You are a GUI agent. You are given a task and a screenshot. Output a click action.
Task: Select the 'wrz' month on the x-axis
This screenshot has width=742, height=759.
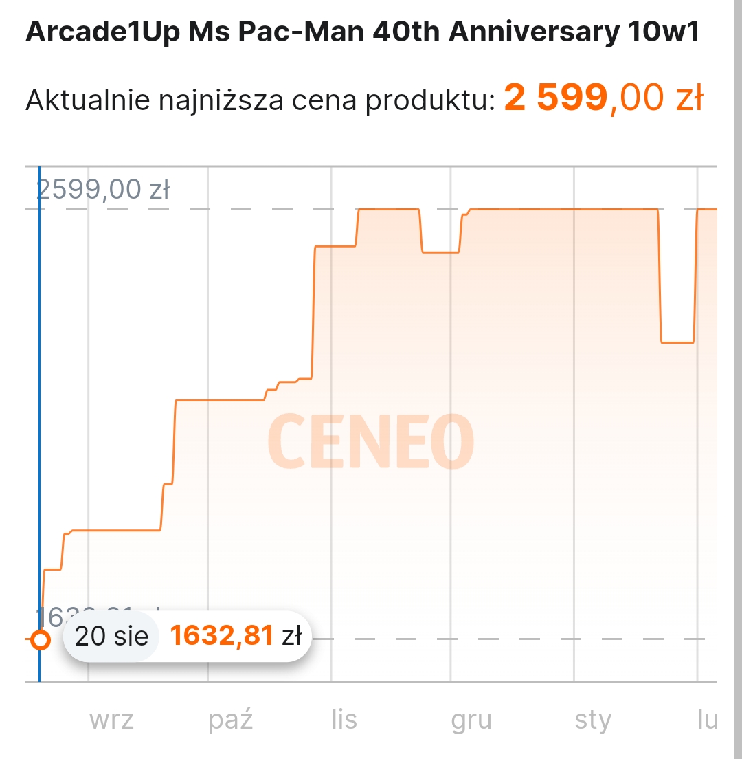click(x=111, y=720)
